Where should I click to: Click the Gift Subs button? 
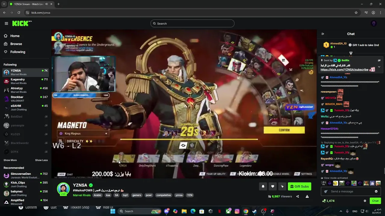pyautogui.click(x=299, y=186)
